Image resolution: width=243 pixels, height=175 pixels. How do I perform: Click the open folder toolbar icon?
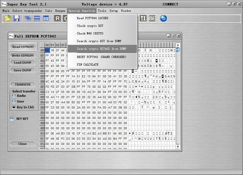click(8, 18)
